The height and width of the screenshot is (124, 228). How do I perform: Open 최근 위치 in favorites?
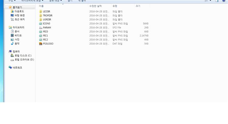tap(20, 19)
